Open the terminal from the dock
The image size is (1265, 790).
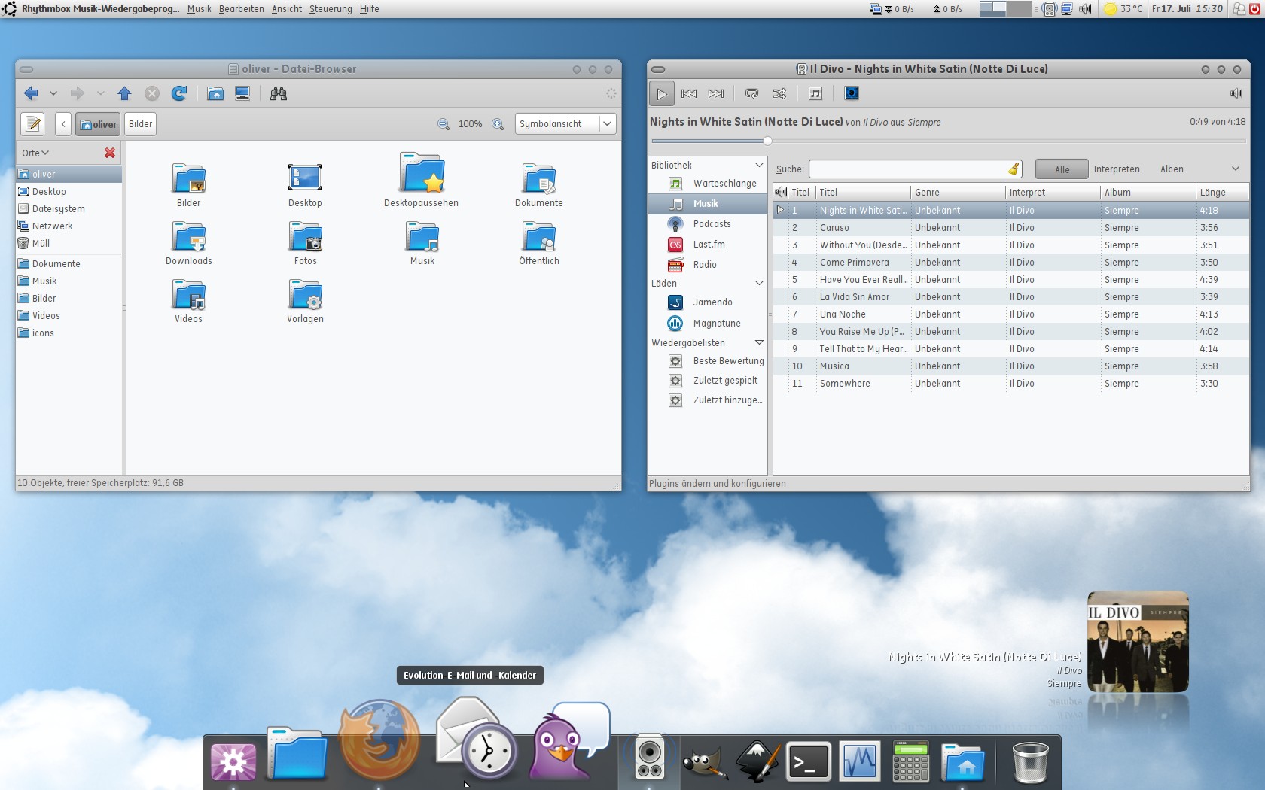[x=808, y=762]
